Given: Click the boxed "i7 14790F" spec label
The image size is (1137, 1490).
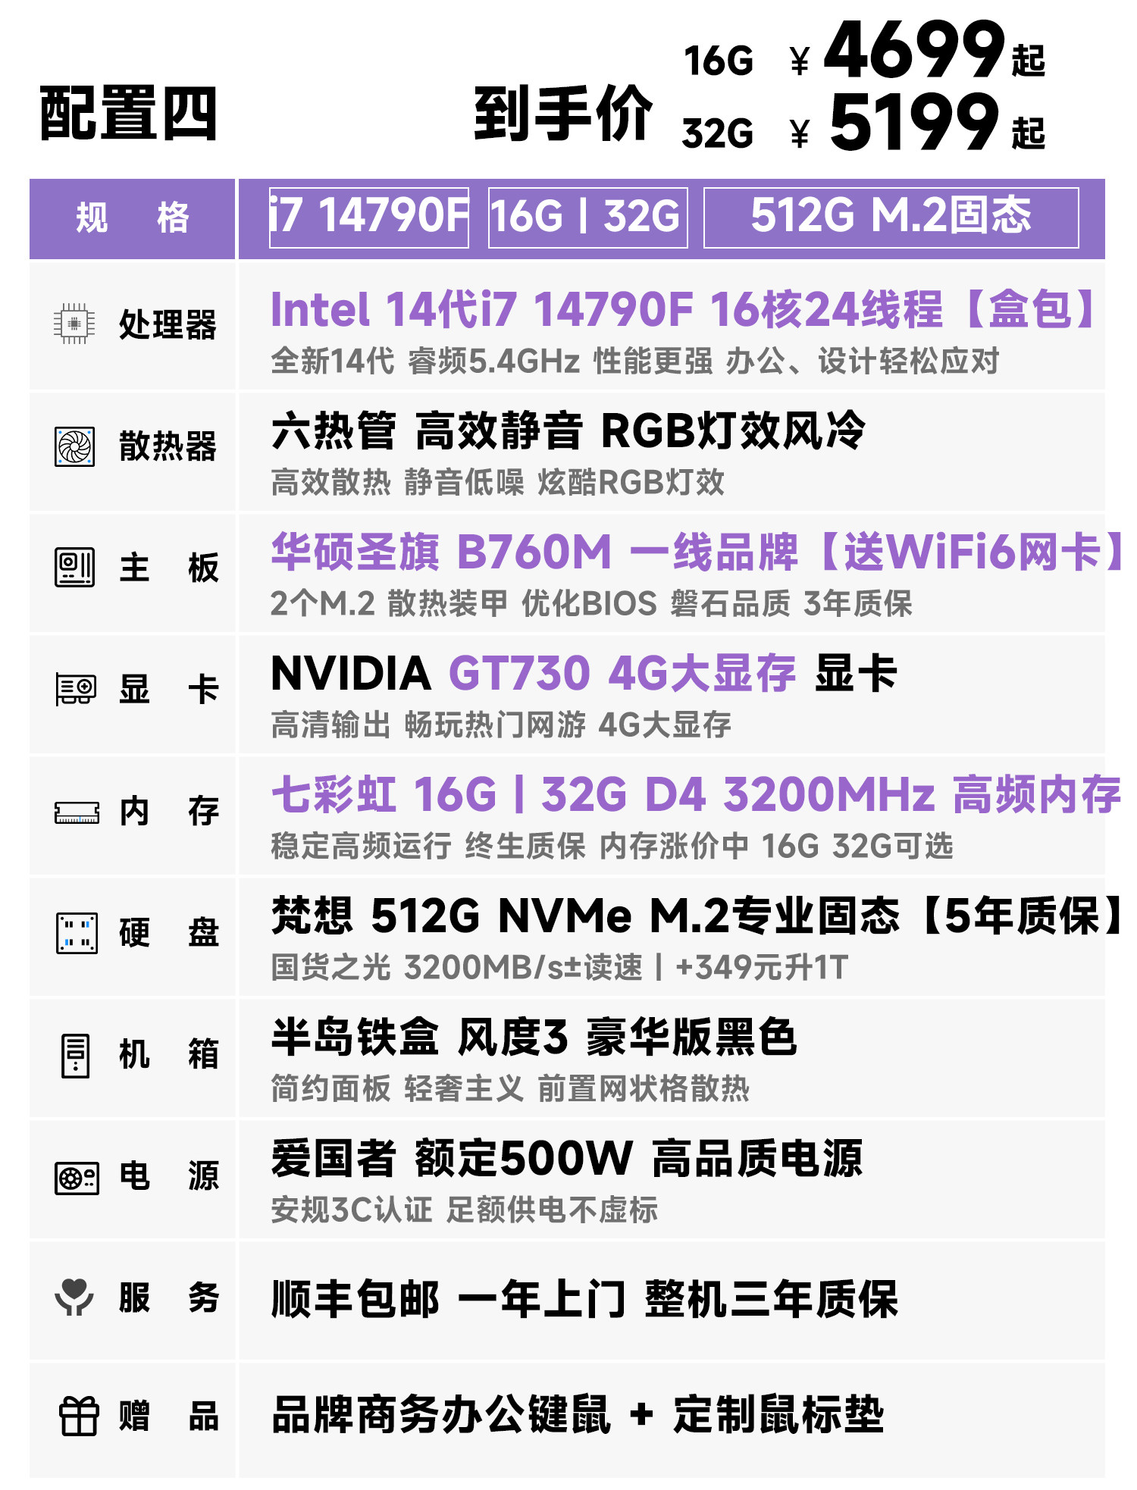Looking at the screenshot, I should point(369,217).
